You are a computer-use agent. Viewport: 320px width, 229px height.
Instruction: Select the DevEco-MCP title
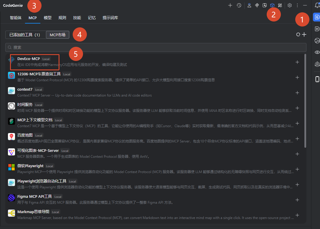[x=29, y=59]
